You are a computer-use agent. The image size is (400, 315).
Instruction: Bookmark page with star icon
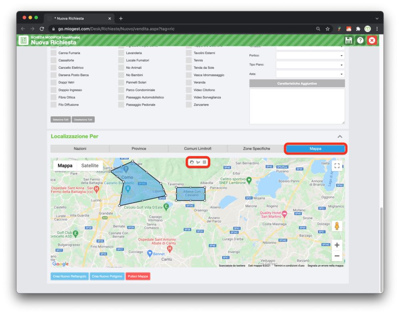coord(328,29)
